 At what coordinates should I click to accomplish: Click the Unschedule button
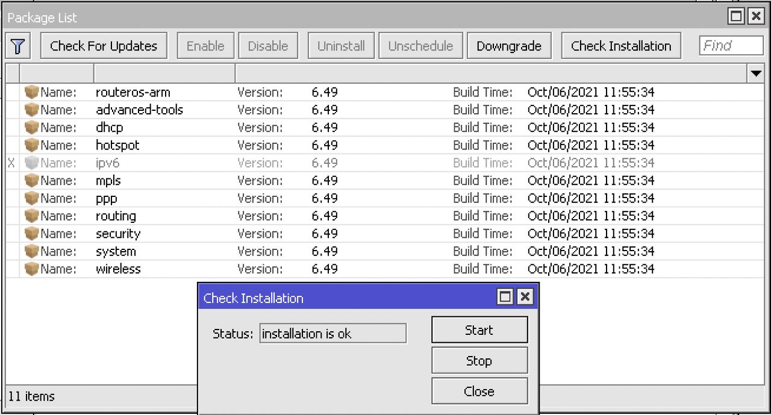(420, 46)
